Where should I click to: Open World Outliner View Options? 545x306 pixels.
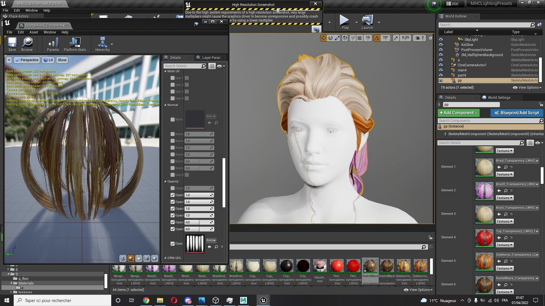[x=527, y=88]
